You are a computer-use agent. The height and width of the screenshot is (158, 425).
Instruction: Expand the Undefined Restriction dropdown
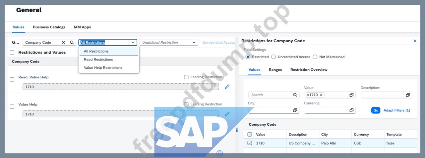pyautogui.click(x=194, y=43)
